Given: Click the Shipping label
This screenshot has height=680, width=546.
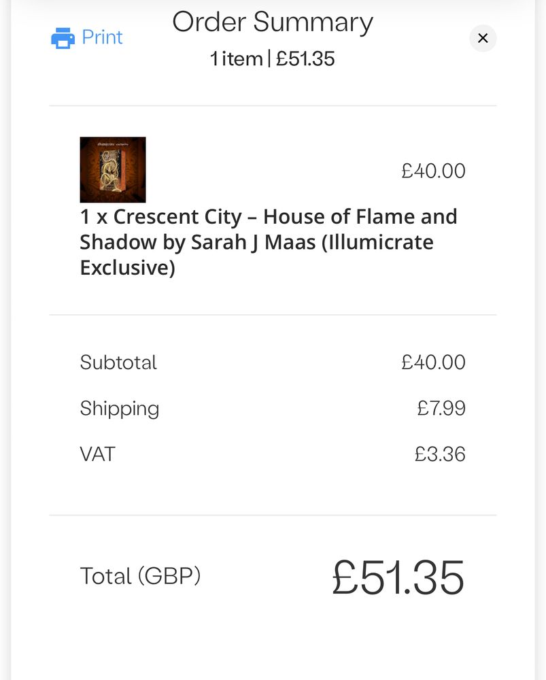Looking at the screenshot, I should (x=120, y=409).
